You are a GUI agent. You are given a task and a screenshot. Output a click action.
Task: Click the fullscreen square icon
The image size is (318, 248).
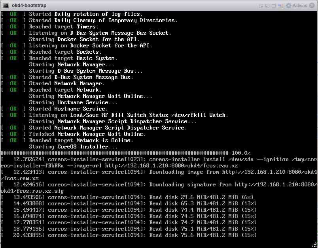(273, 5)
